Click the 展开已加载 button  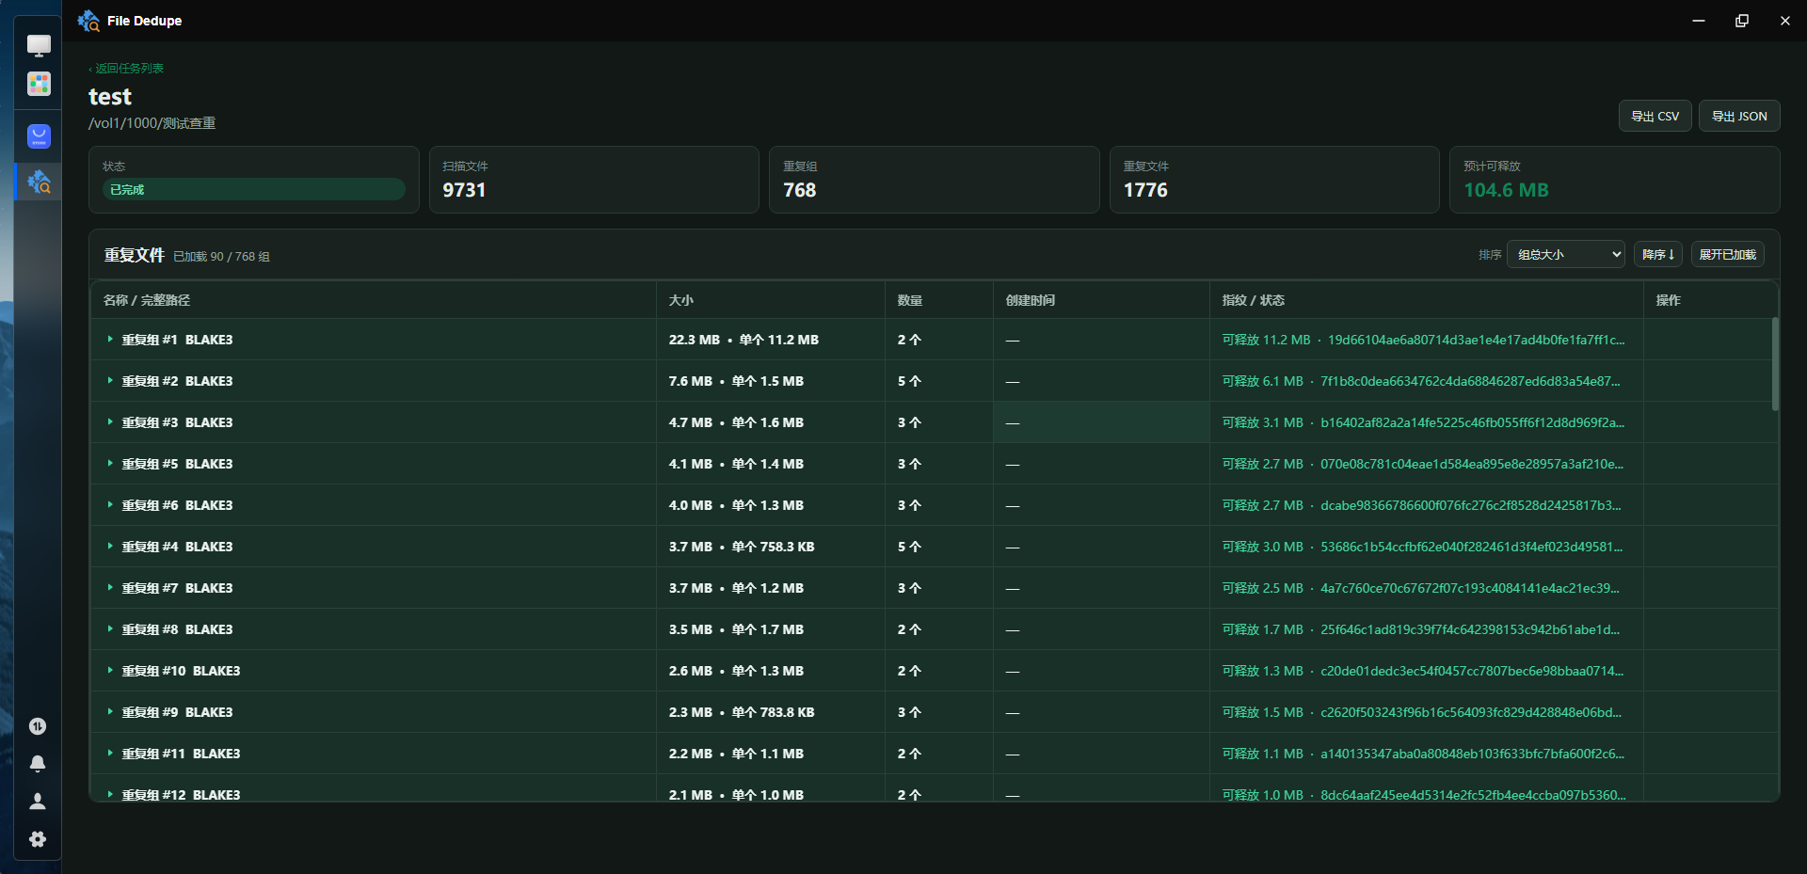(x=1727, y=255)
